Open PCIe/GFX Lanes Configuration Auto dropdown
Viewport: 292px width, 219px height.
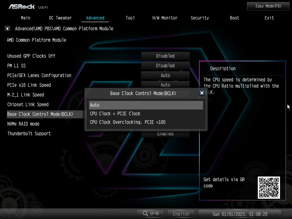pos(165,75)
